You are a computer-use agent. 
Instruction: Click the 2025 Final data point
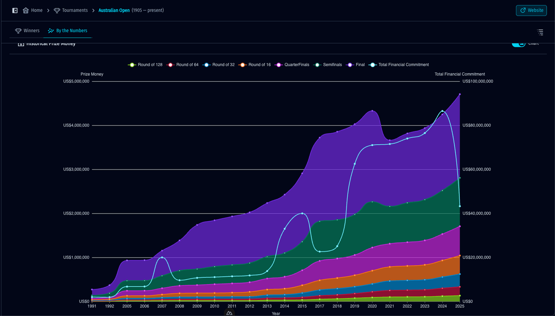click(x=460, y=94)
